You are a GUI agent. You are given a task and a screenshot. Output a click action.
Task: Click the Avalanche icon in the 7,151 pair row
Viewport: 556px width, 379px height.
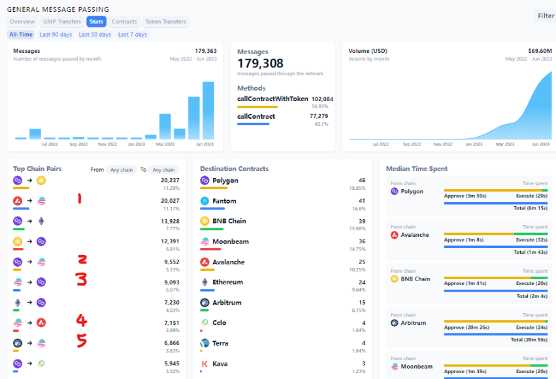pos(41,323)
